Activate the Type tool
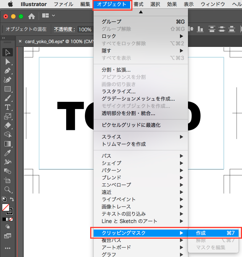242x257 pixels. [x=8, y=107]
